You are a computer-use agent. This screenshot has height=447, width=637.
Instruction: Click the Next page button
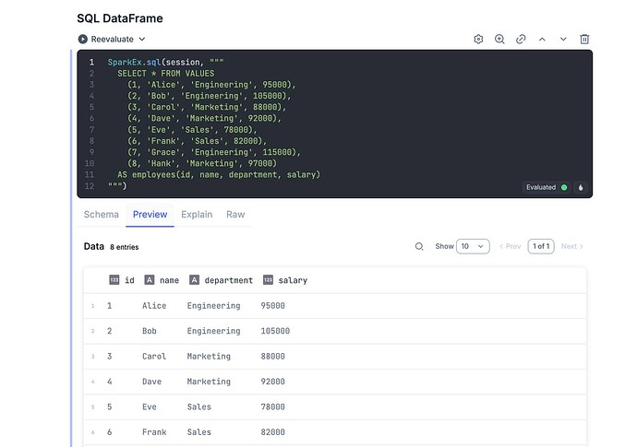point(572,247)
